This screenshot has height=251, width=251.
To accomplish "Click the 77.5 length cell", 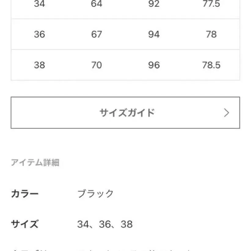I will pyautogui.click(x=211, y=4).
